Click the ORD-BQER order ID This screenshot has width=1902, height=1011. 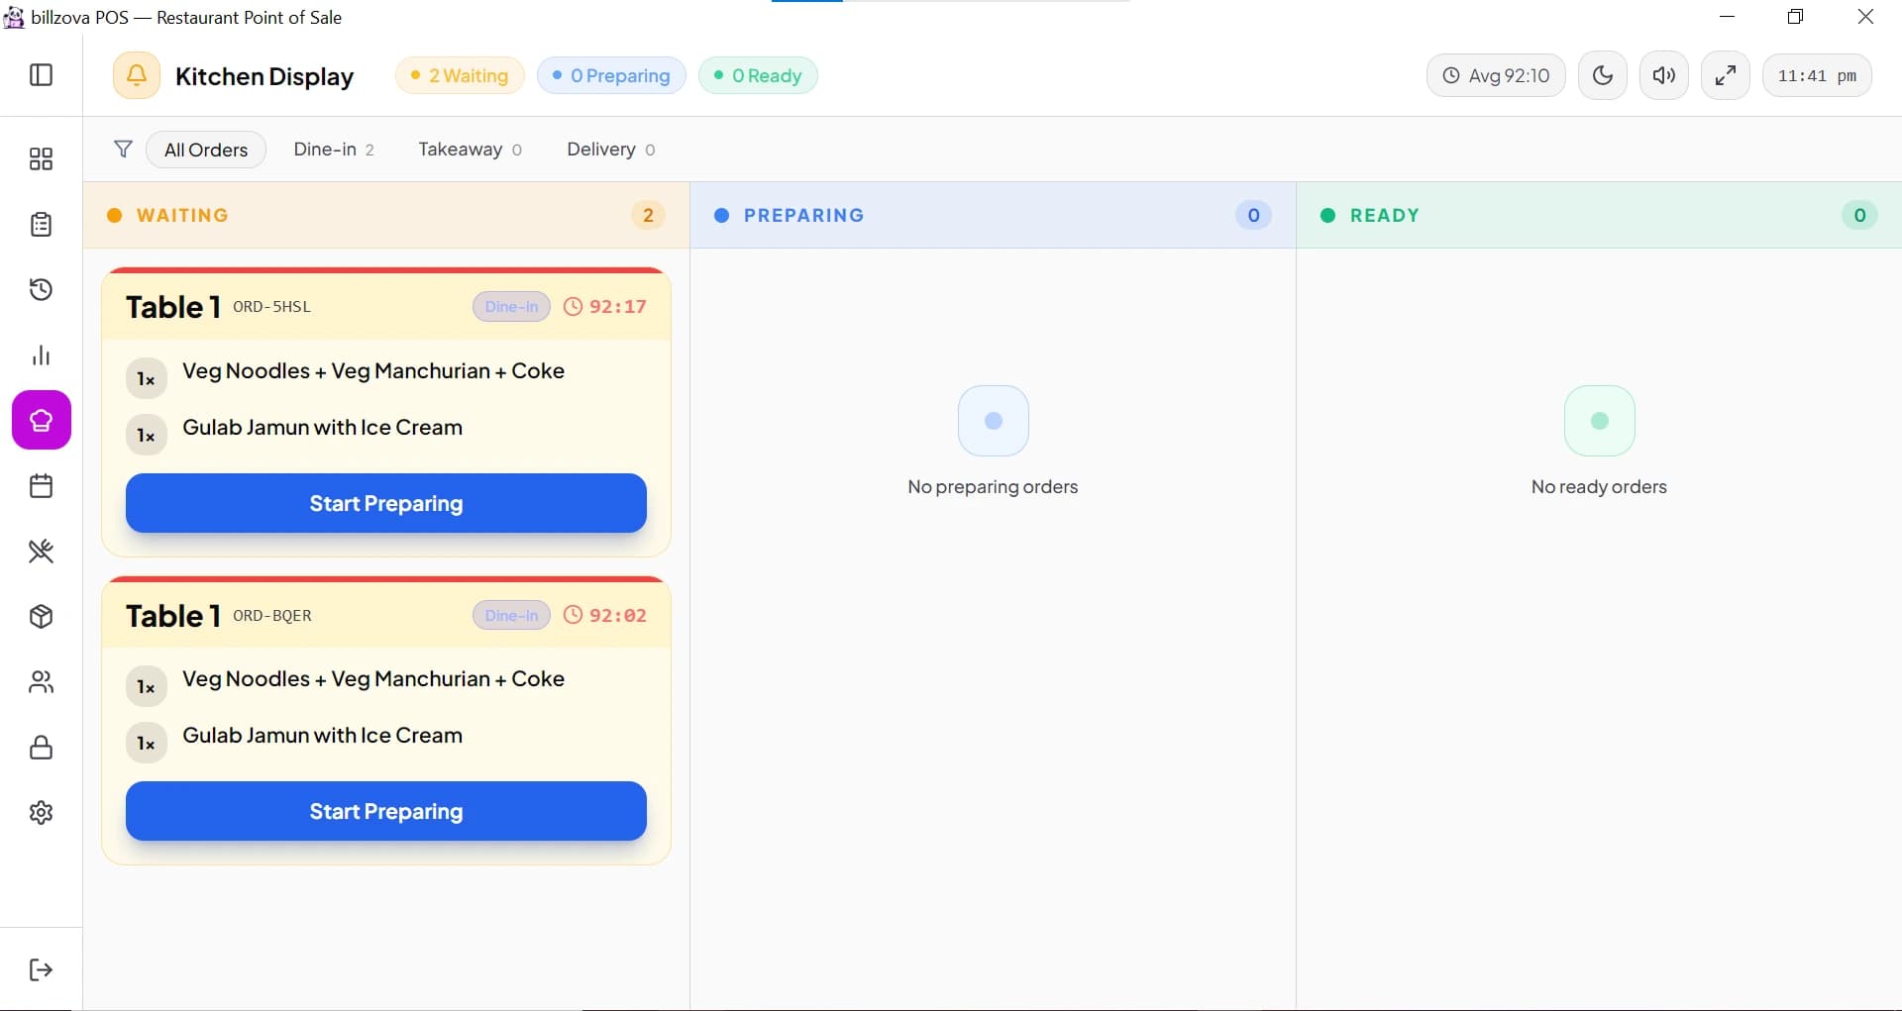[x=272, y=616]
